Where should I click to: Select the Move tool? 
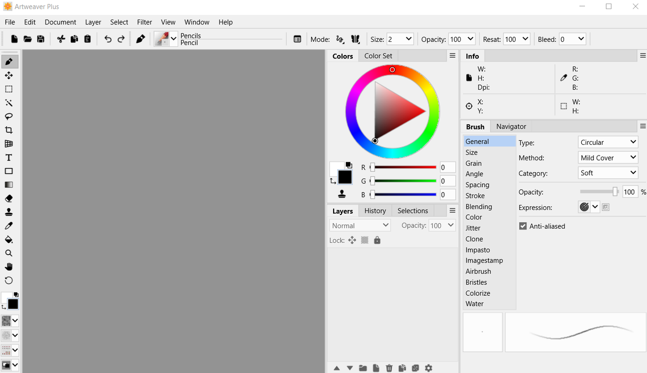pos(9,75)
